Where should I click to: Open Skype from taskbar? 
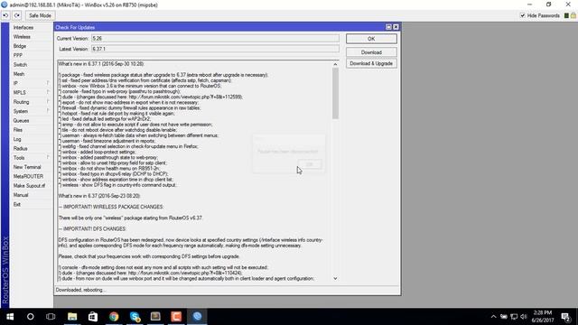point(135,317)
